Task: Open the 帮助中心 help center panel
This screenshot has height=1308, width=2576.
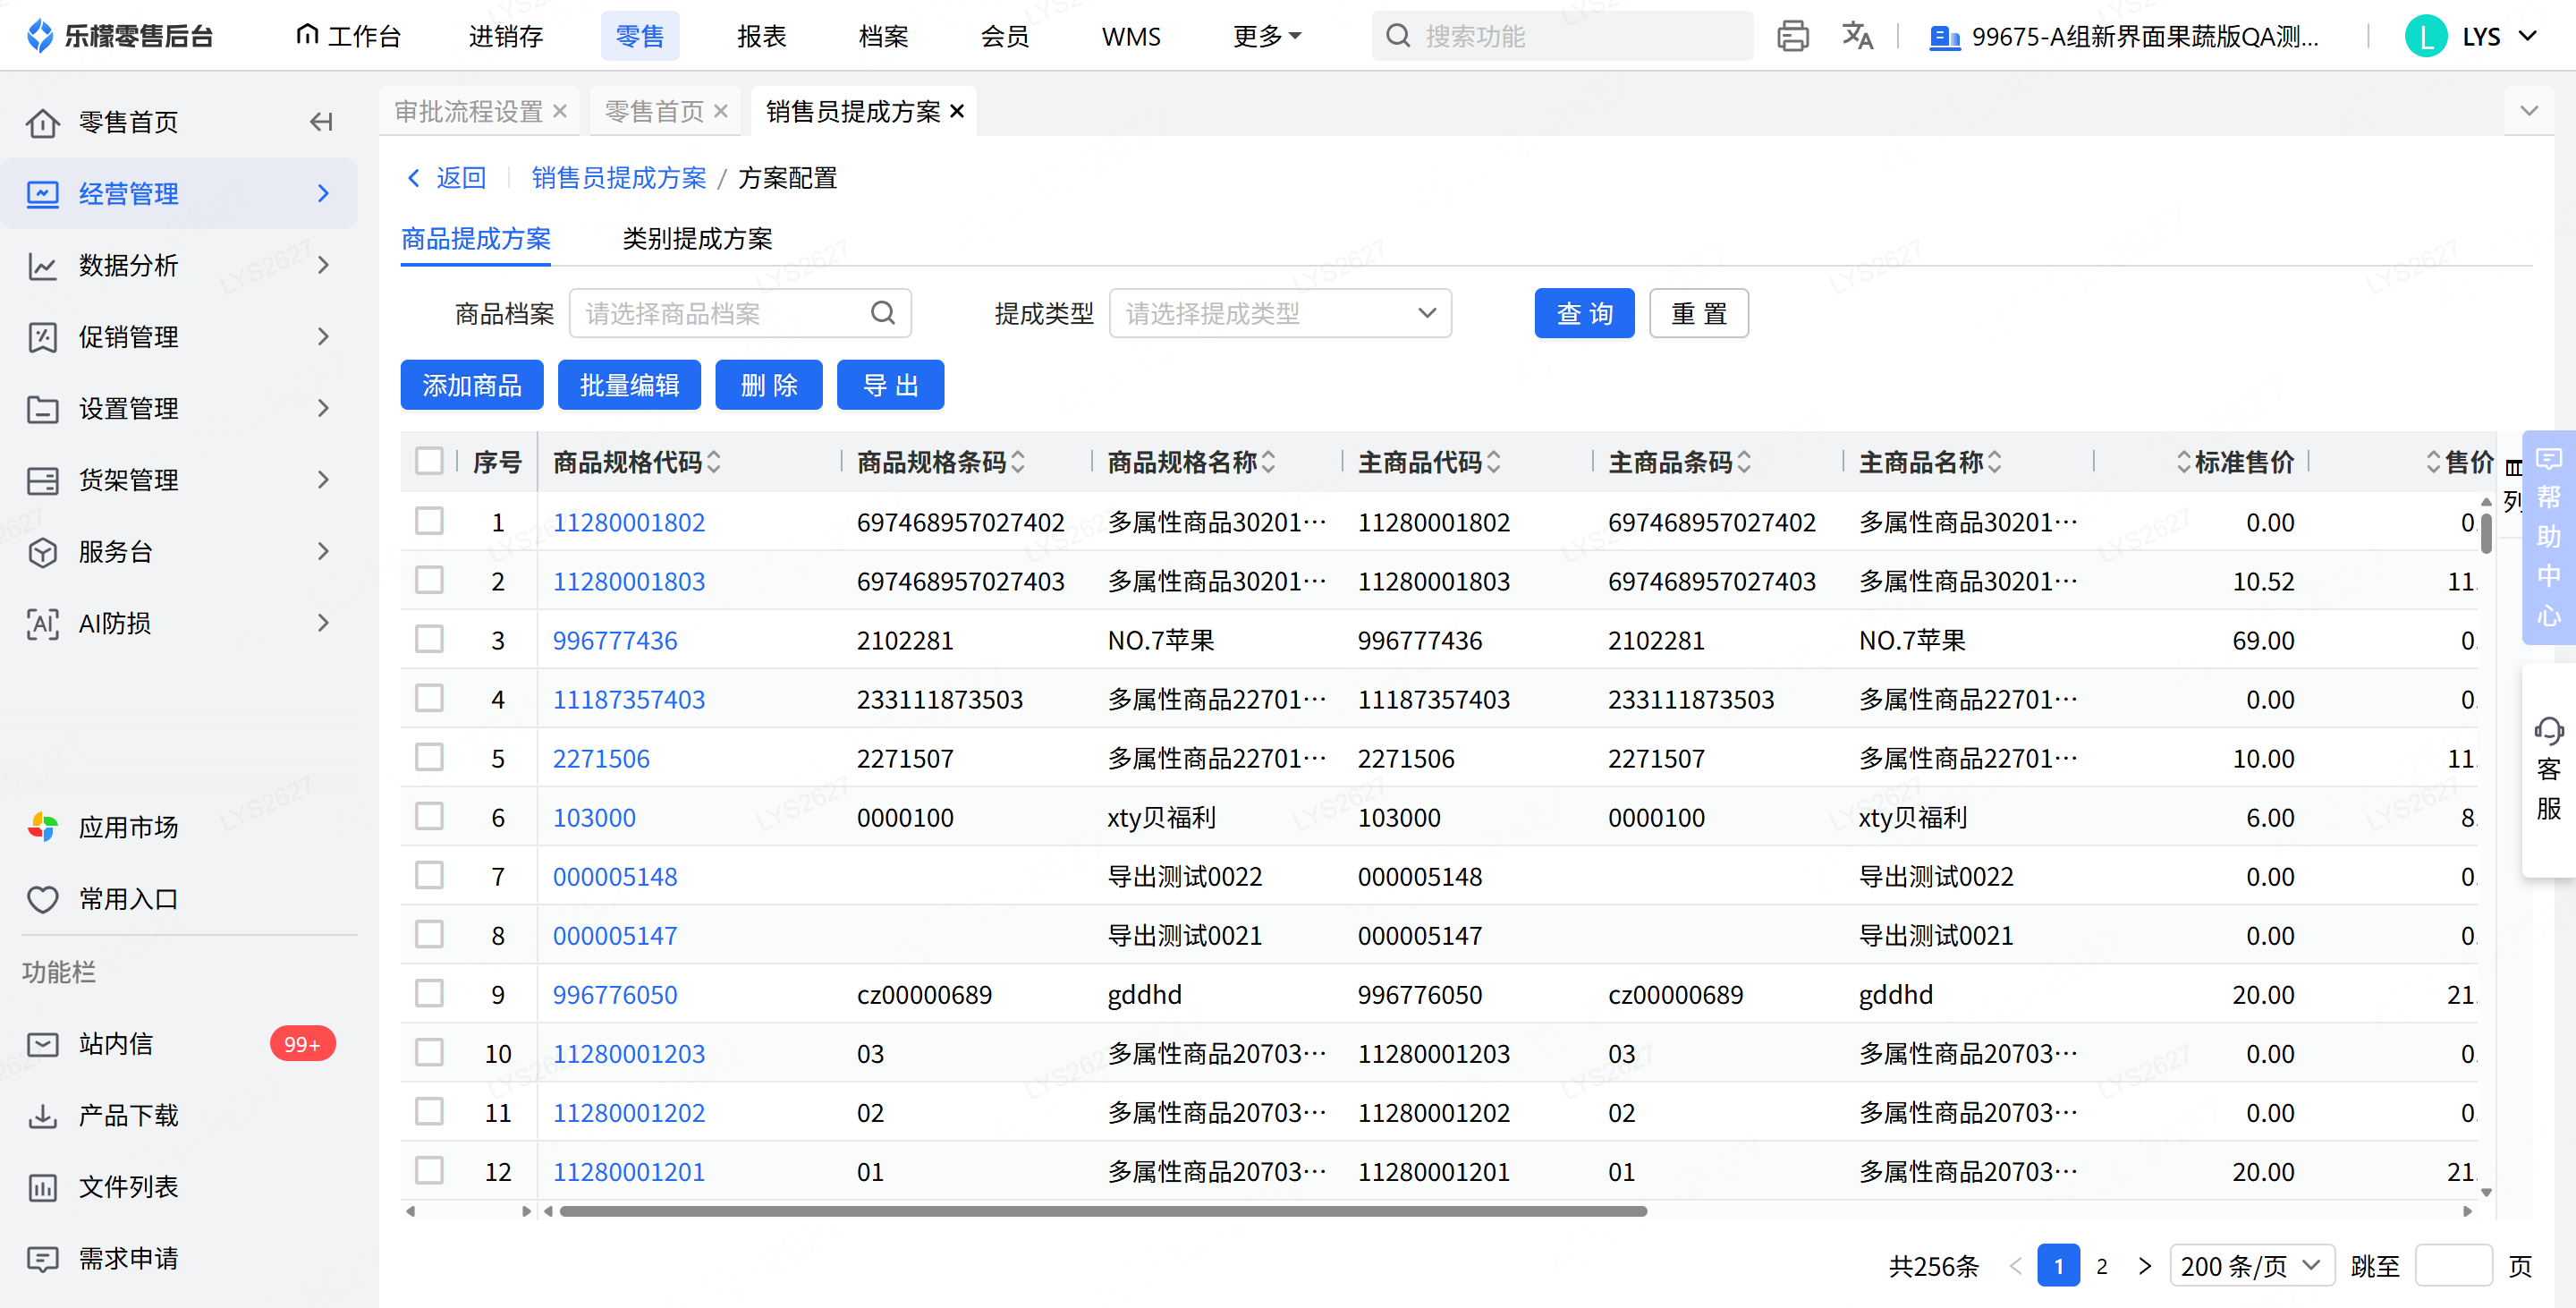Action: coord(2548,537)
